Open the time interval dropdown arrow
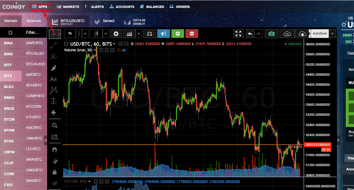Screen dimensions: 354x190 click(x=85, y=34)
